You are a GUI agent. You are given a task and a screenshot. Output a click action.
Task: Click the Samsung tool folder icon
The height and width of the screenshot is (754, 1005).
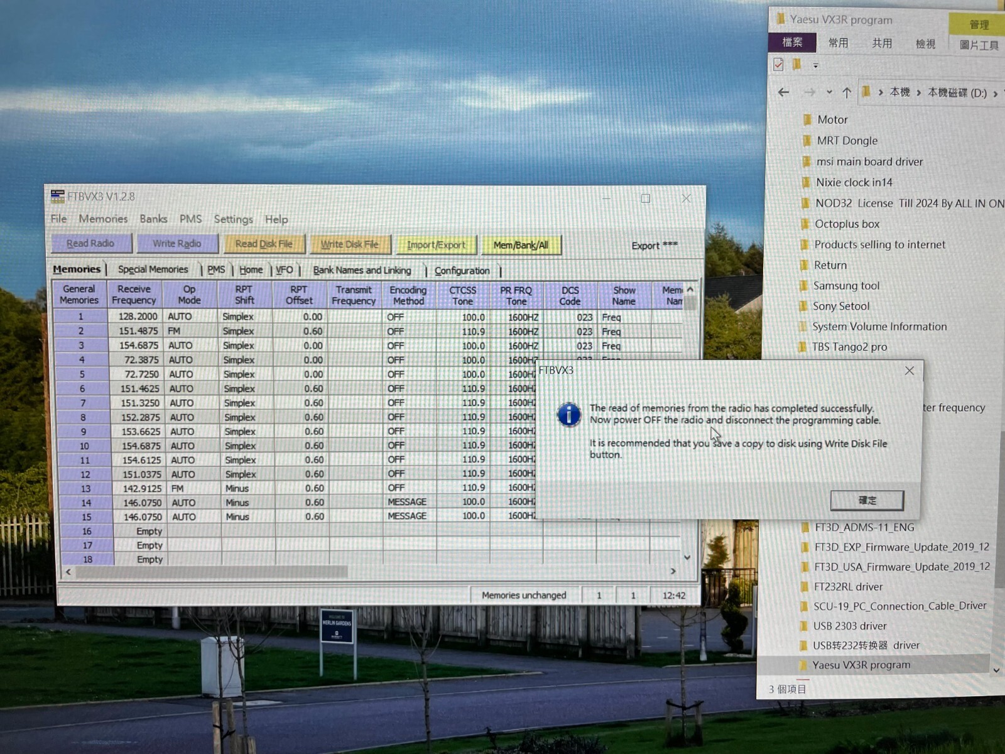click(803, 286)
